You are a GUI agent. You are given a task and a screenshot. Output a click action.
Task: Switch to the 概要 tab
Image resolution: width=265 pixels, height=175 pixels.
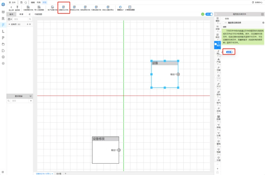tap(21, 14)
